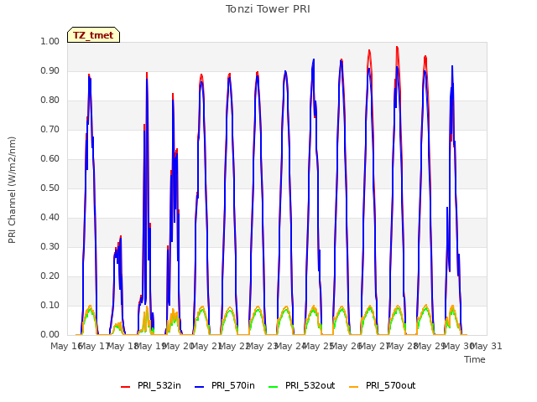The height and width of the screenshot is (402, 537).
Task: Click the 0.00 y-axis tick label
Action: pos(50,335)
